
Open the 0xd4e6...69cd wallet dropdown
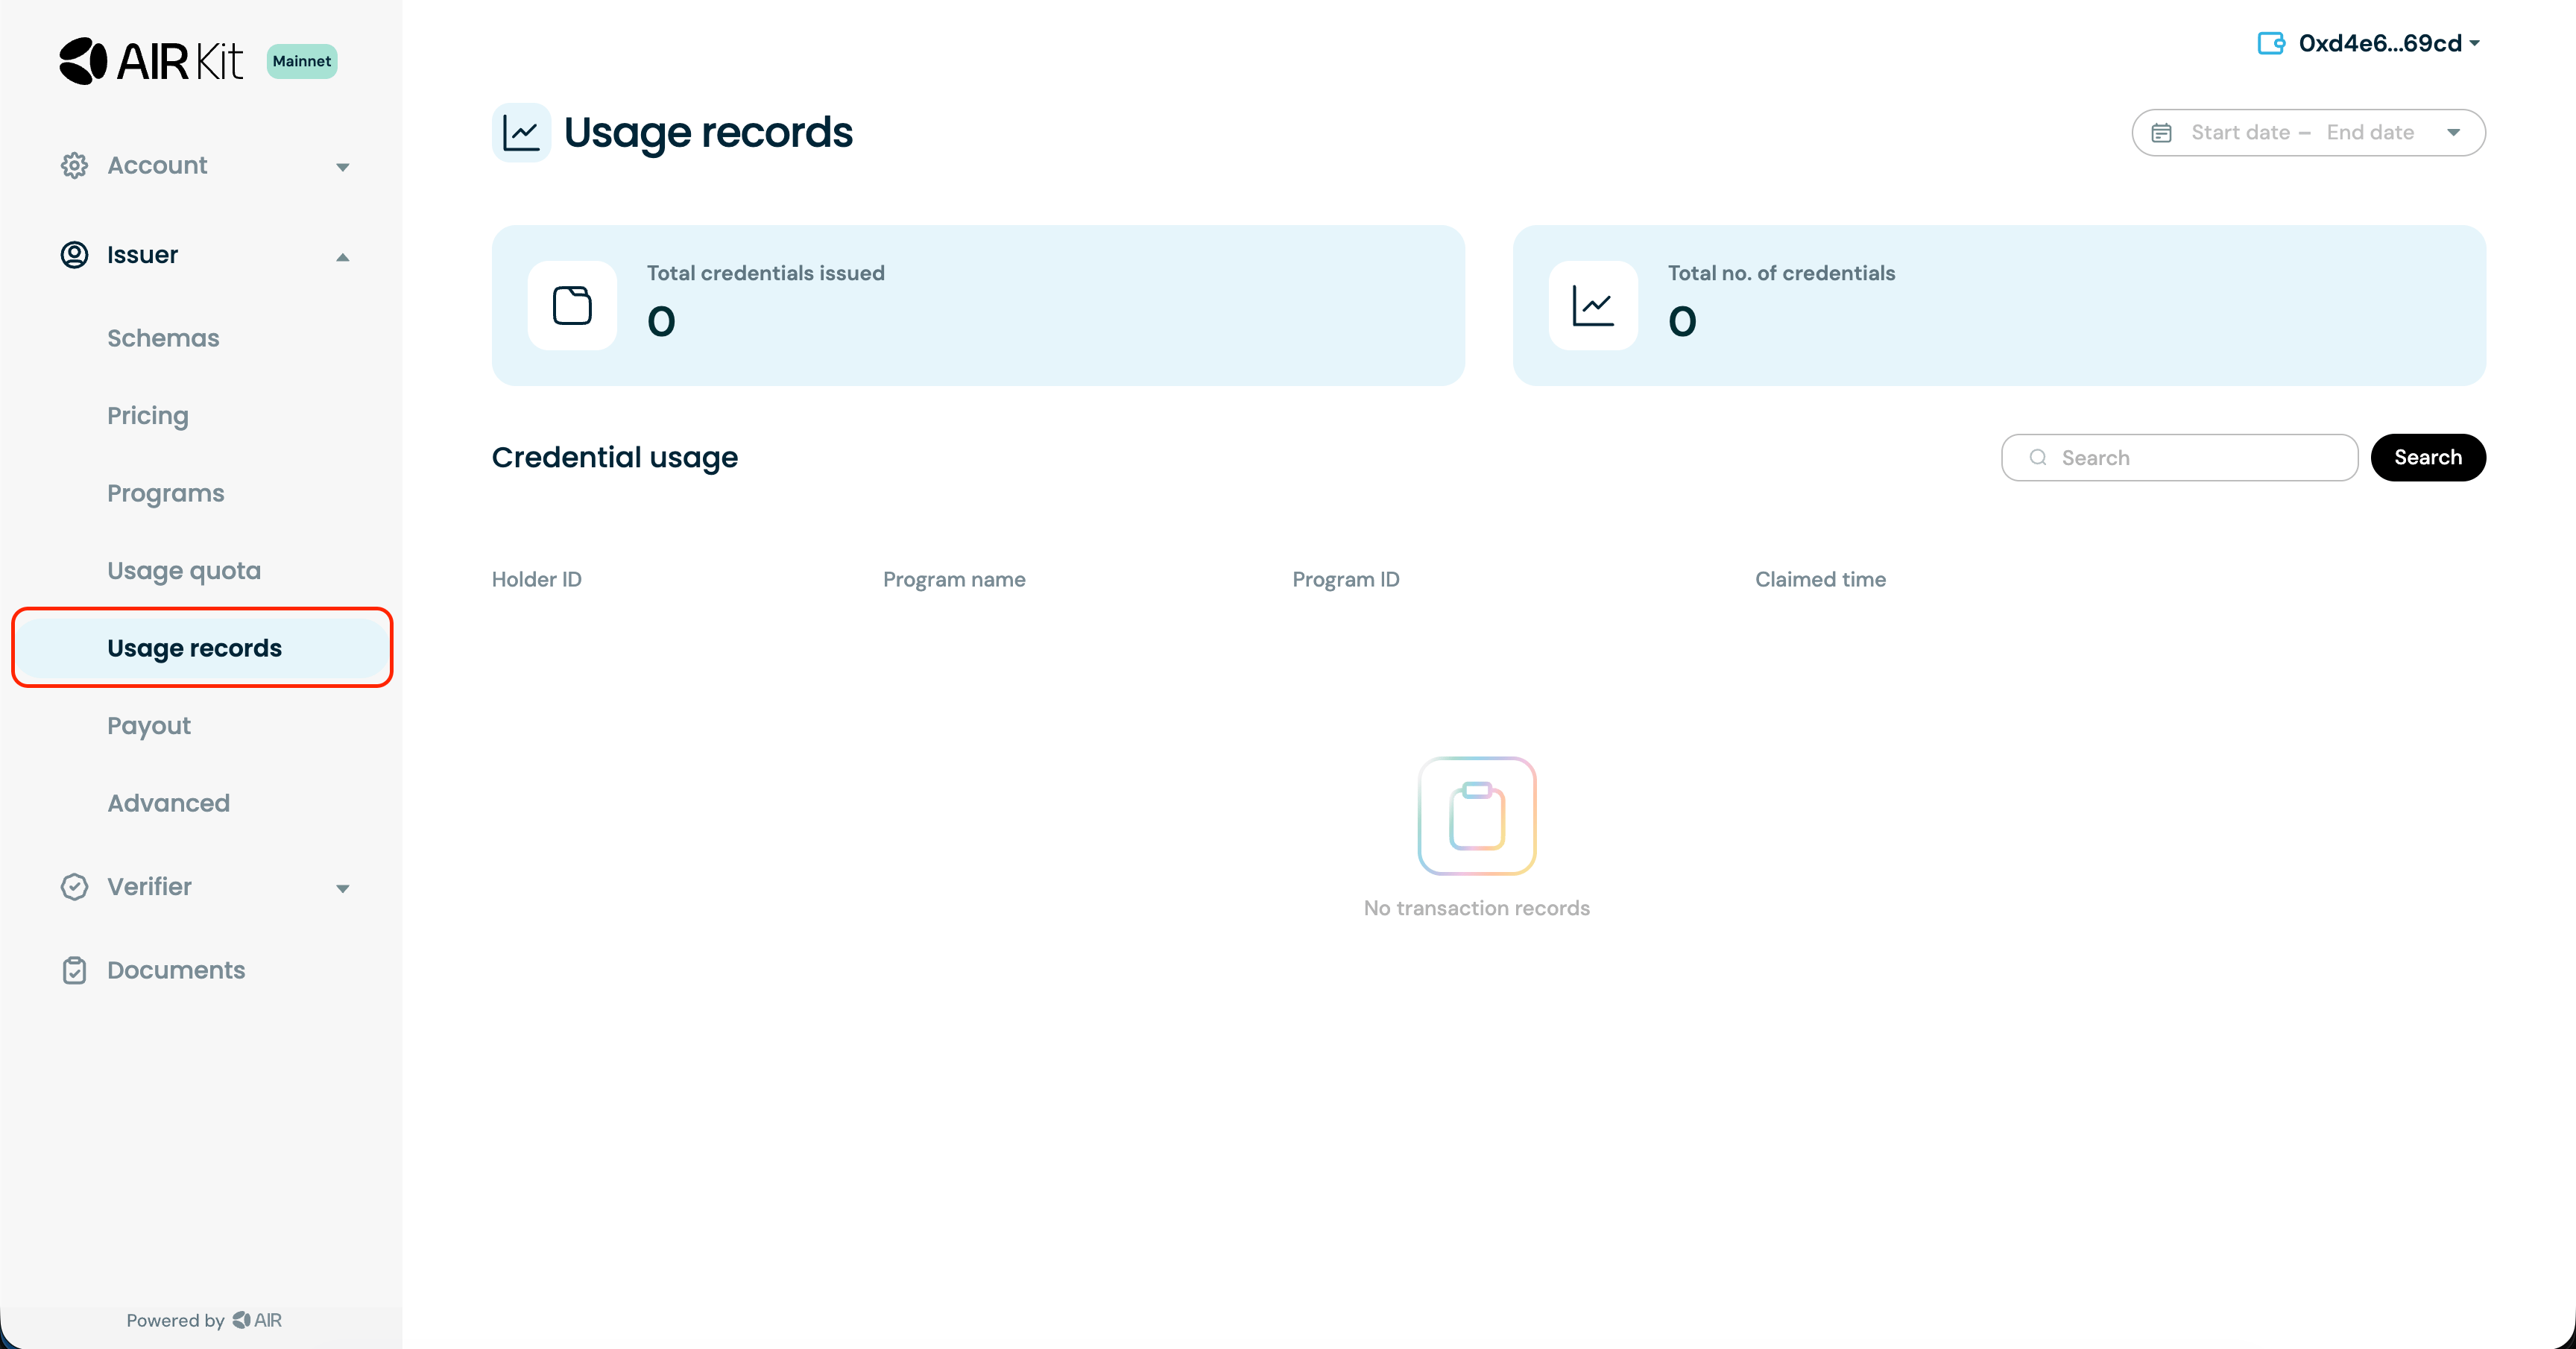click(2388, 43)
